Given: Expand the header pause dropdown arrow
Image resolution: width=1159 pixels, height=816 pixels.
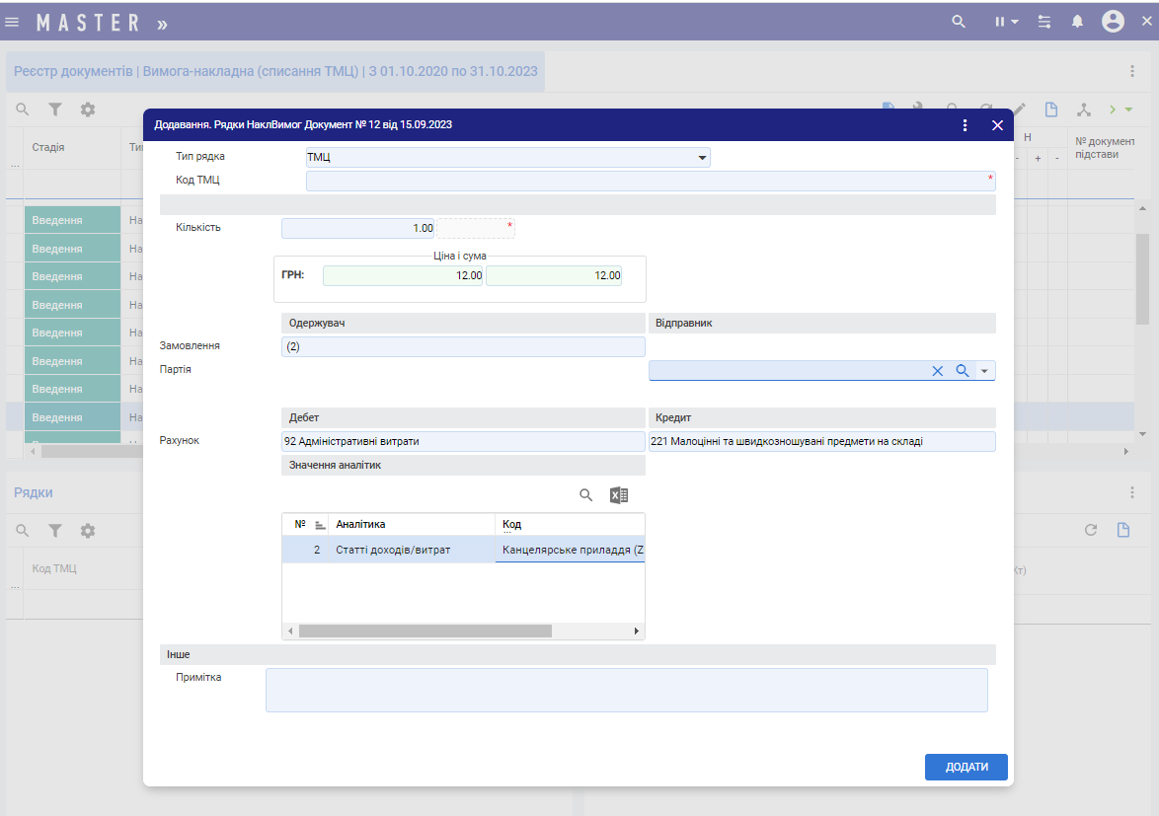Looking at the screenshot, I should (x=1015, y=22).
